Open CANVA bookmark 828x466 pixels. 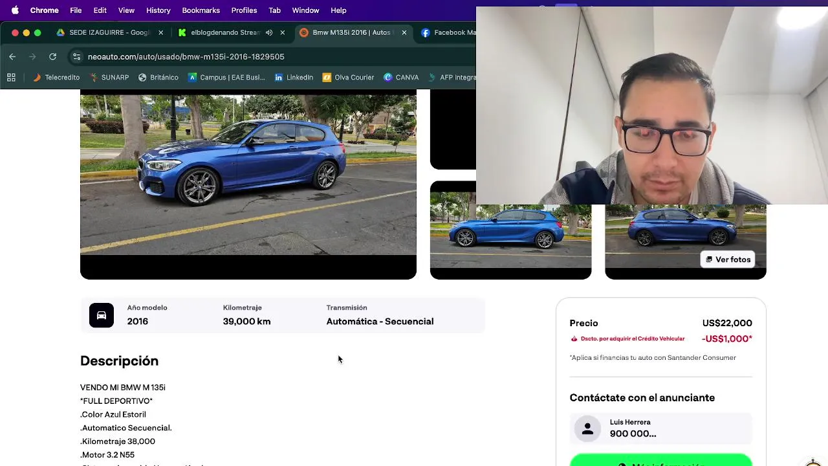[x=401, y=77]
